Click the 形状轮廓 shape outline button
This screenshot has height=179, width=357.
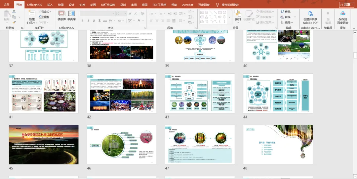pyautogui.click(x=265, y=17)
